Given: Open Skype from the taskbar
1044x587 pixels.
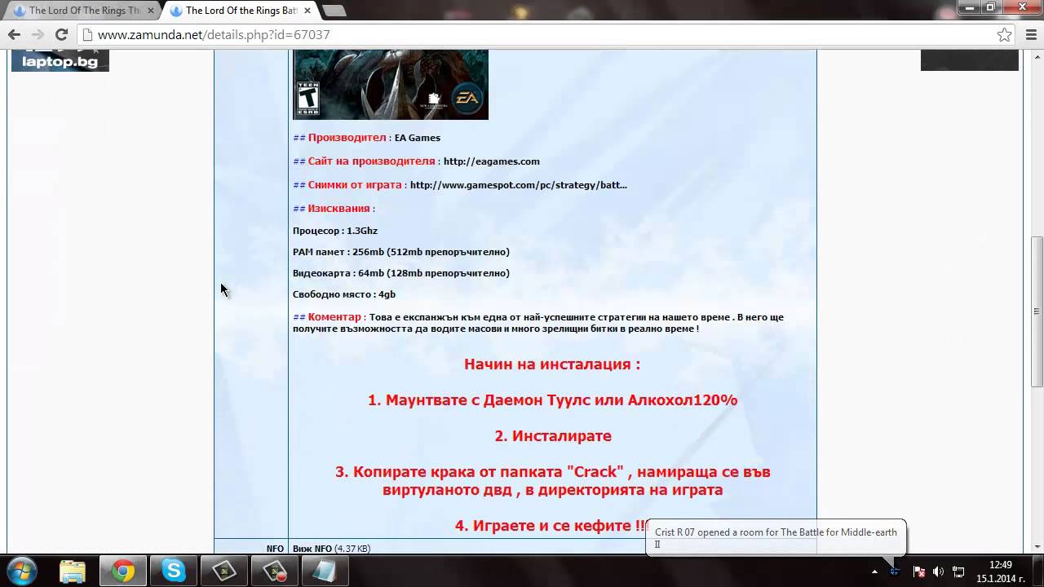Looking at the screenshot, I should [174, 572].
